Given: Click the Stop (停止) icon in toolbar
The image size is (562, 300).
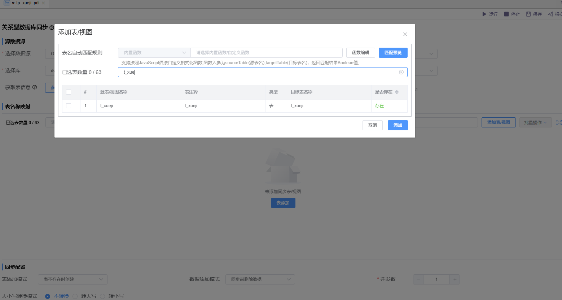Looking at the screenshot, I should 506,14.
